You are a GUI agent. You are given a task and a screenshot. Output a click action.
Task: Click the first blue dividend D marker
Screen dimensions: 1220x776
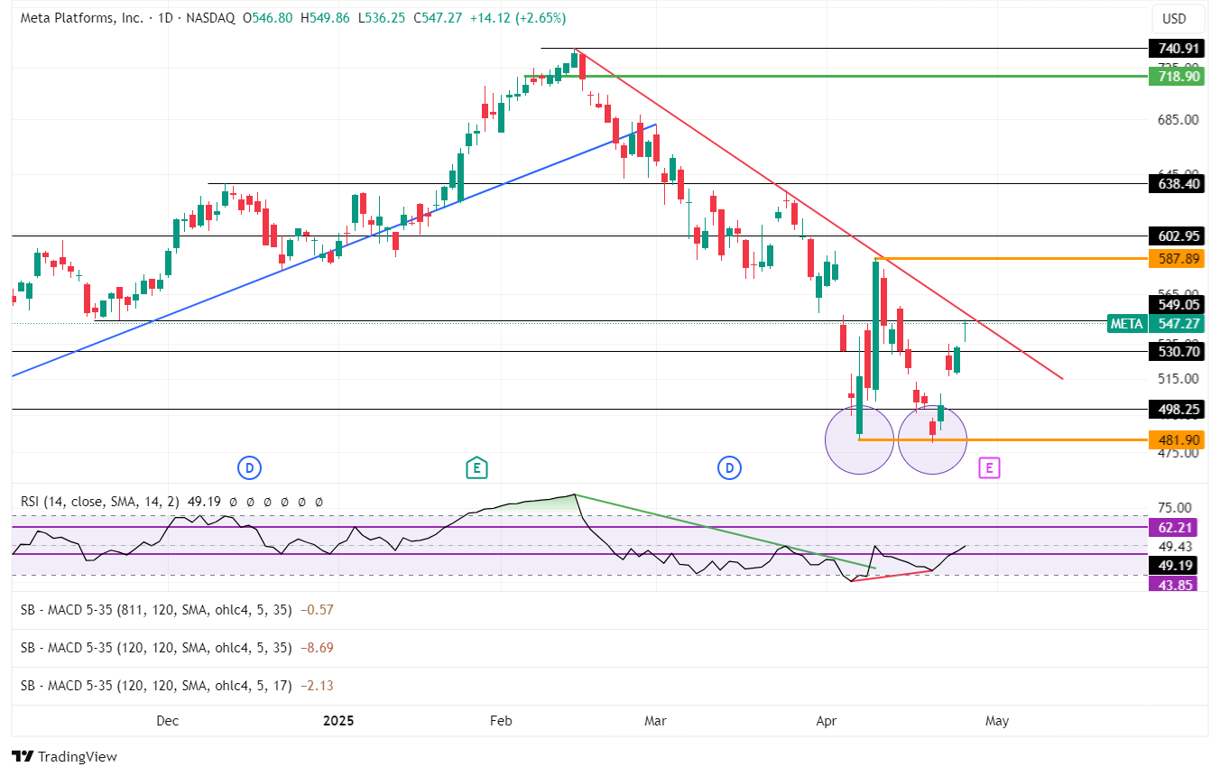click(x=249, y=467)
